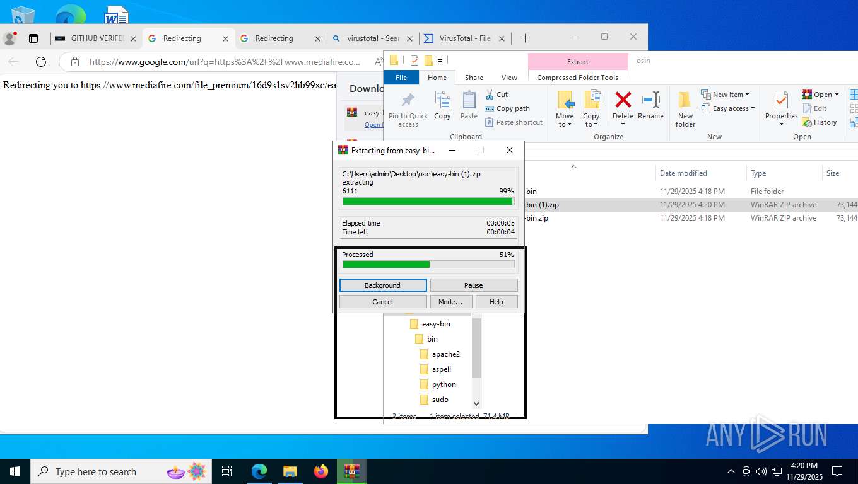Click the '11/29/2025 4:20 PM' date cell
858x484 pixels.
click(x=692, y=205)
